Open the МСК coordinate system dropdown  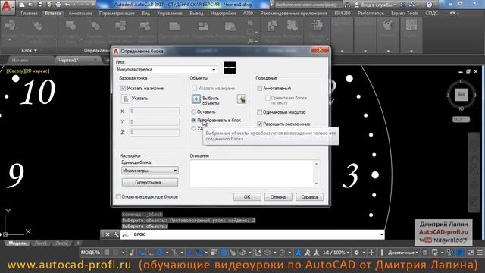462,119
